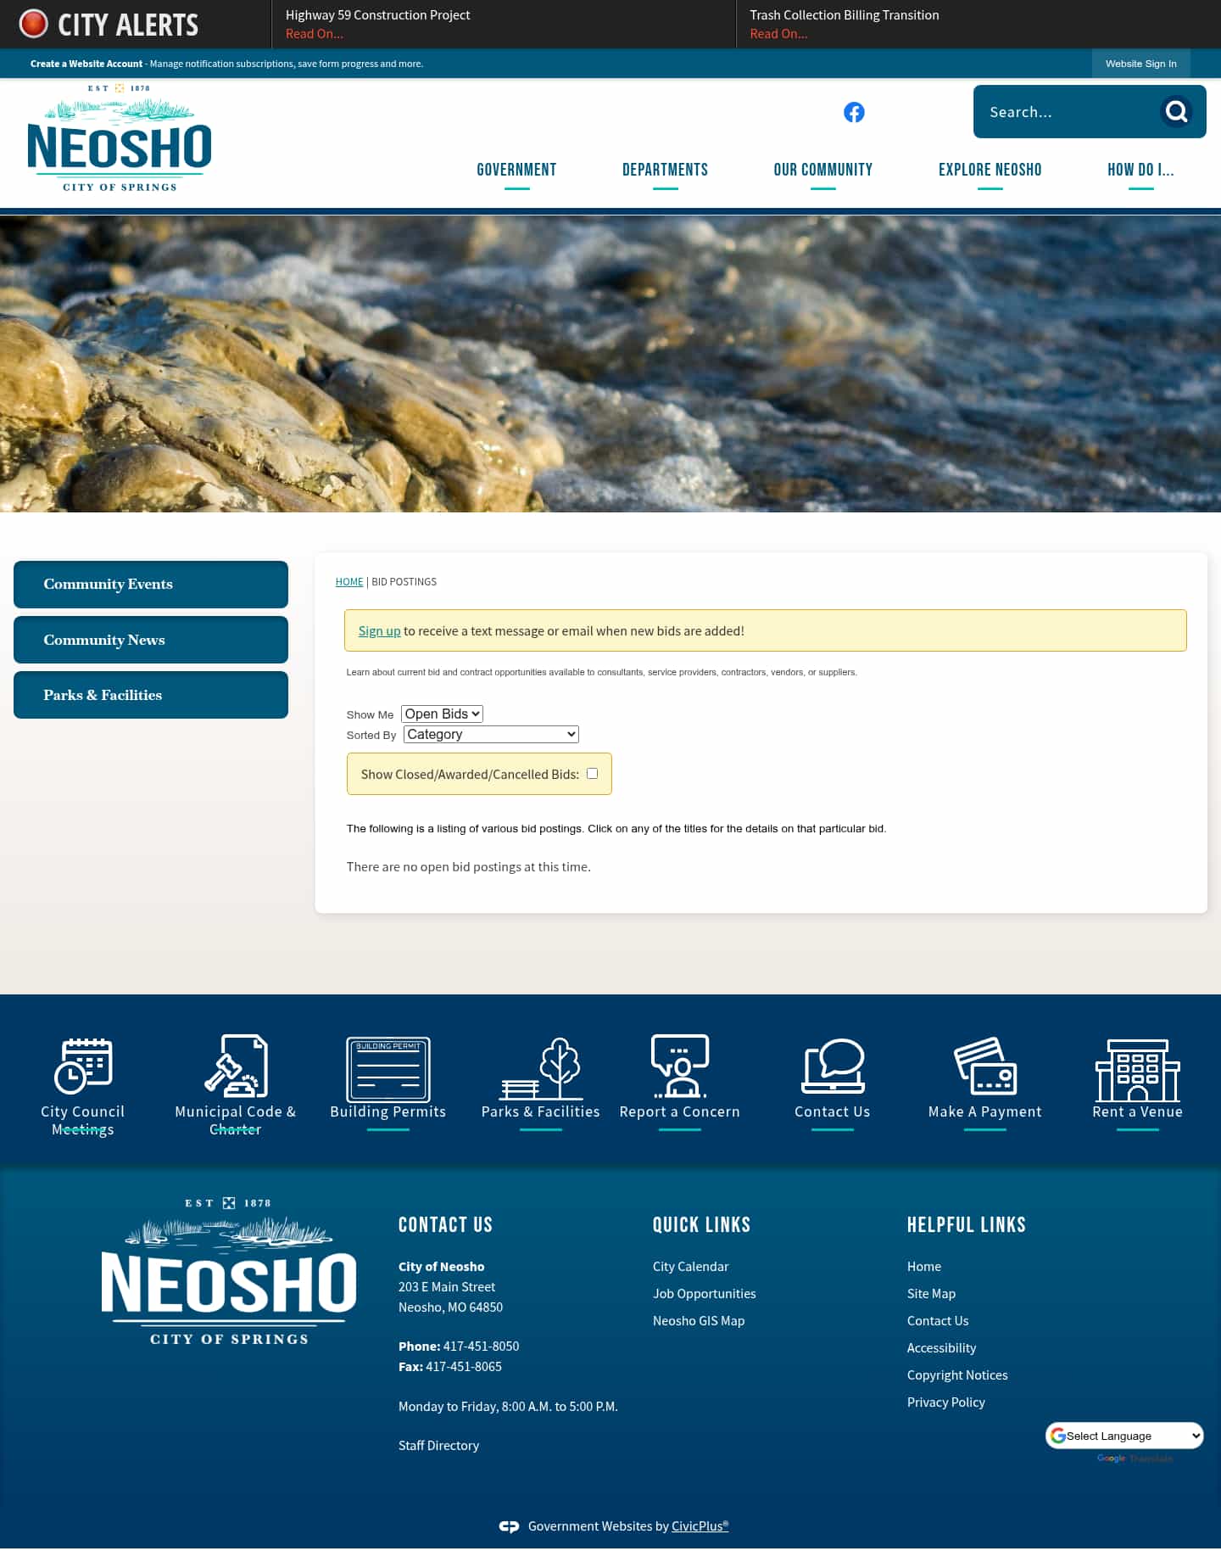1221x1551 pixels.
Task: Open Municipal Code & Charter gavel icon
Action: pos(236,1065)
